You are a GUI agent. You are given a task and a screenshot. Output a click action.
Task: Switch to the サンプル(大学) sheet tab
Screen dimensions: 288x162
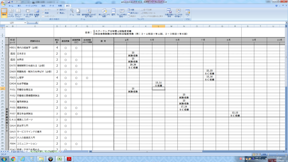point(36,152)
